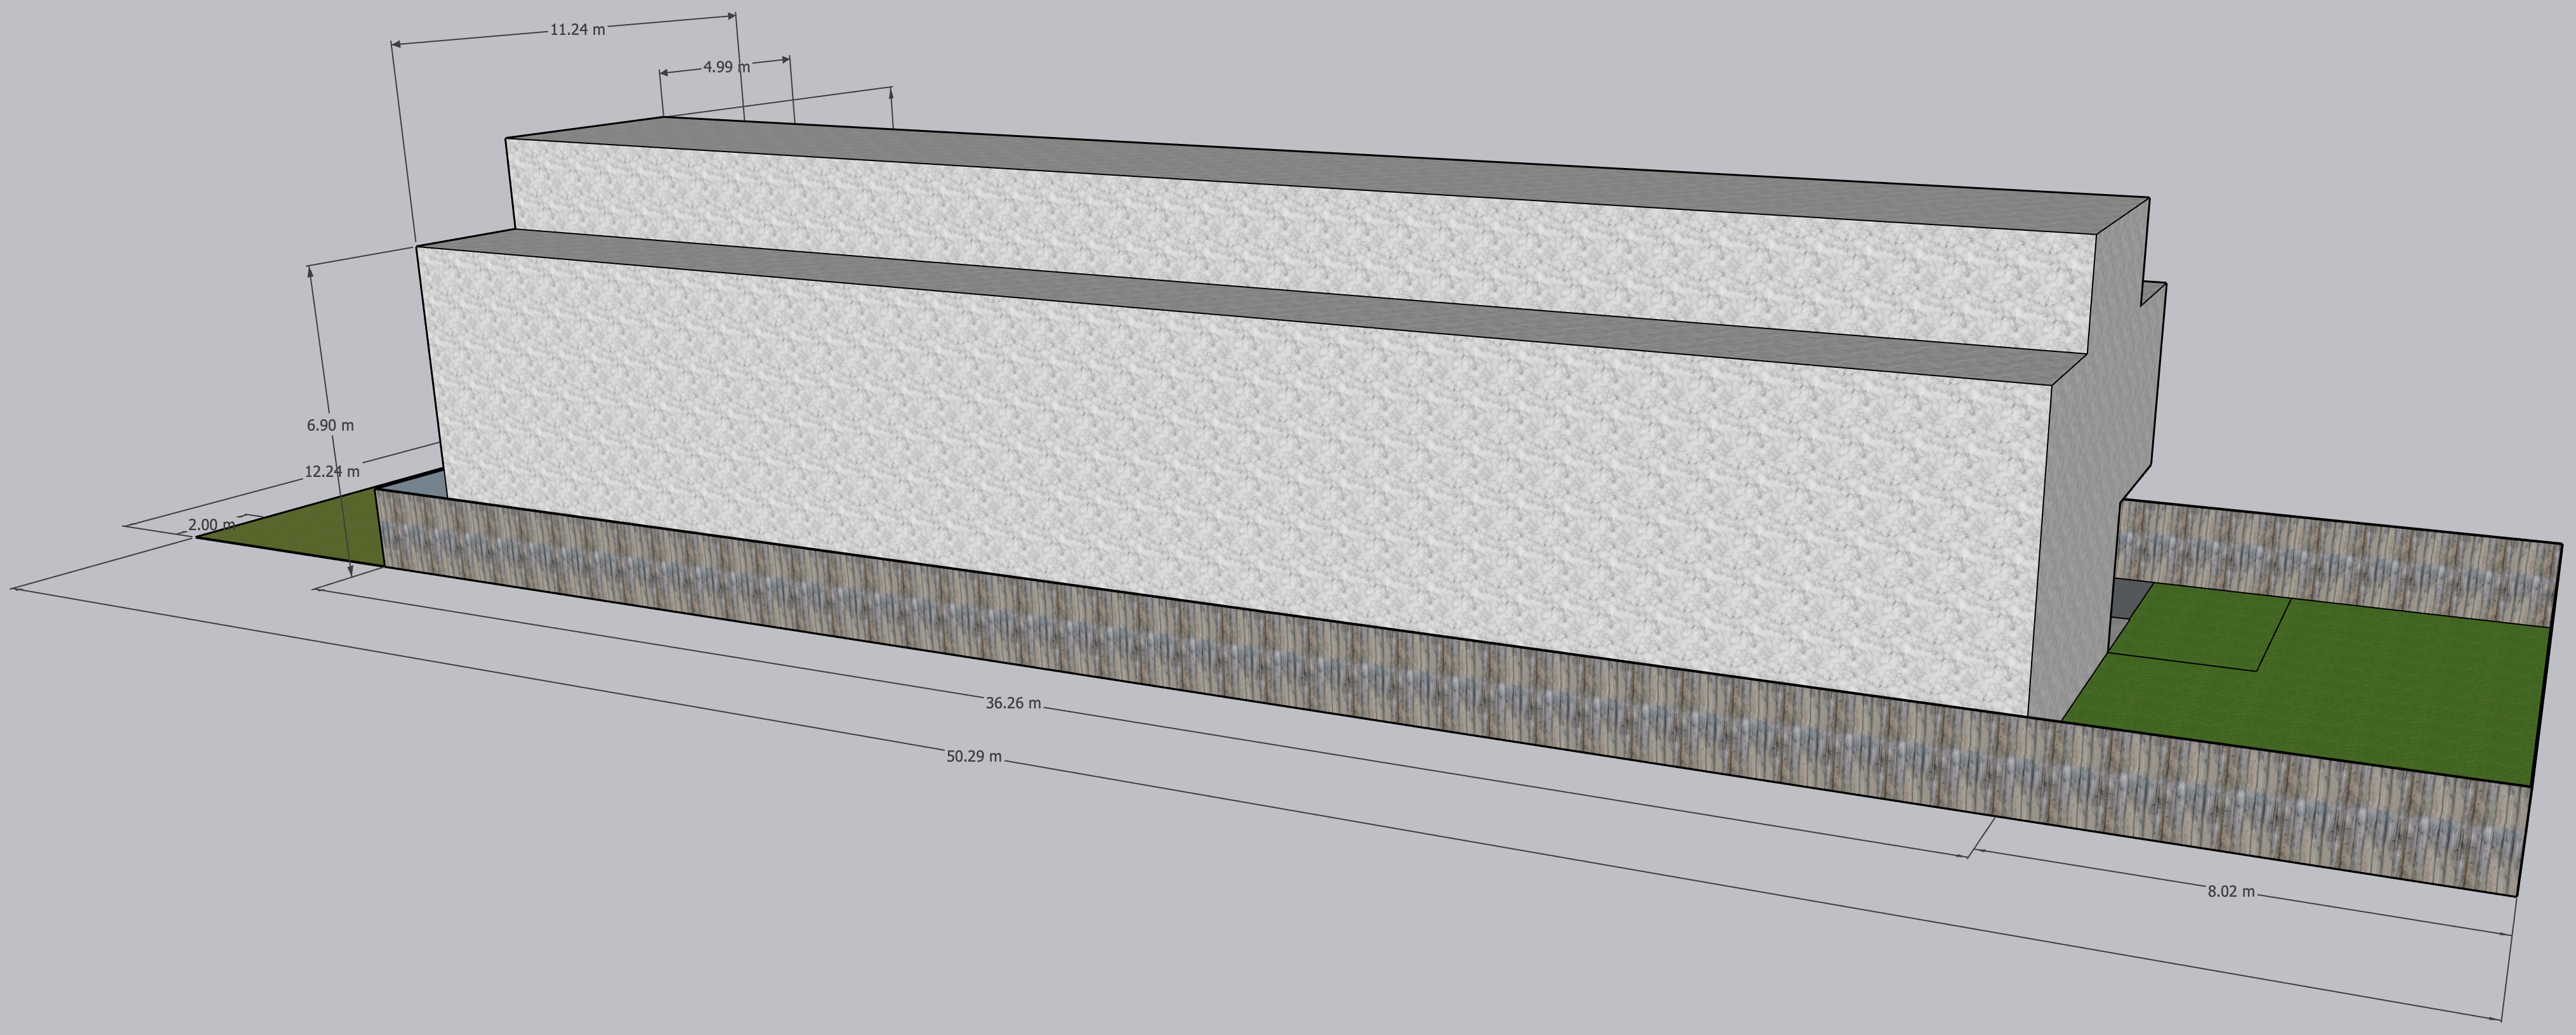Click the 6.90 m height dimension

pyautogui.click(x=330, y=425)
